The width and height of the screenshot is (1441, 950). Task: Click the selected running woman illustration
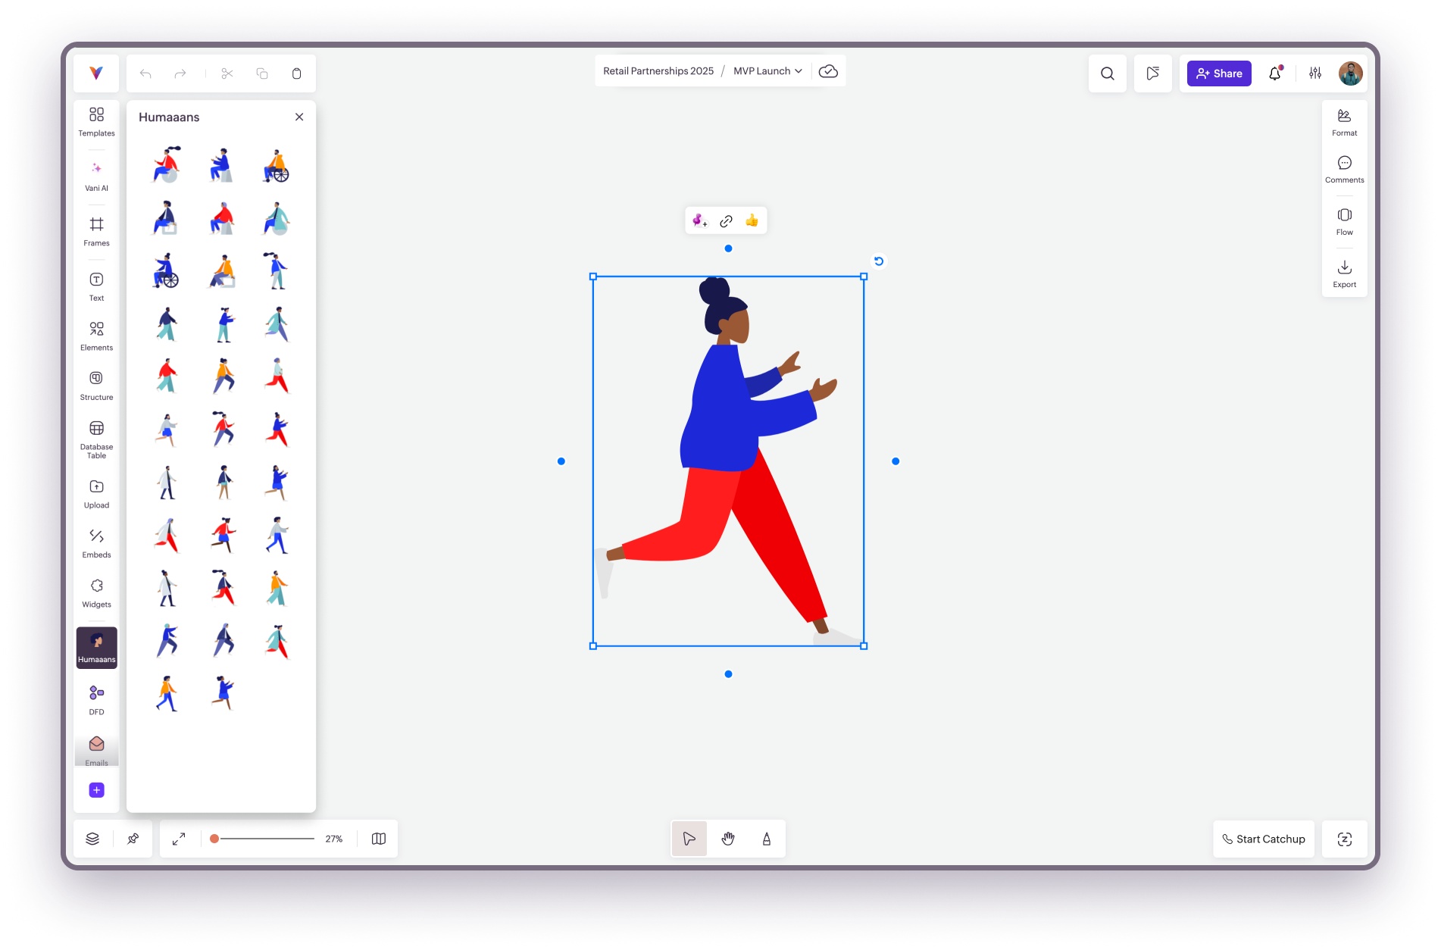pyautogui.click(x=727, y=461)
